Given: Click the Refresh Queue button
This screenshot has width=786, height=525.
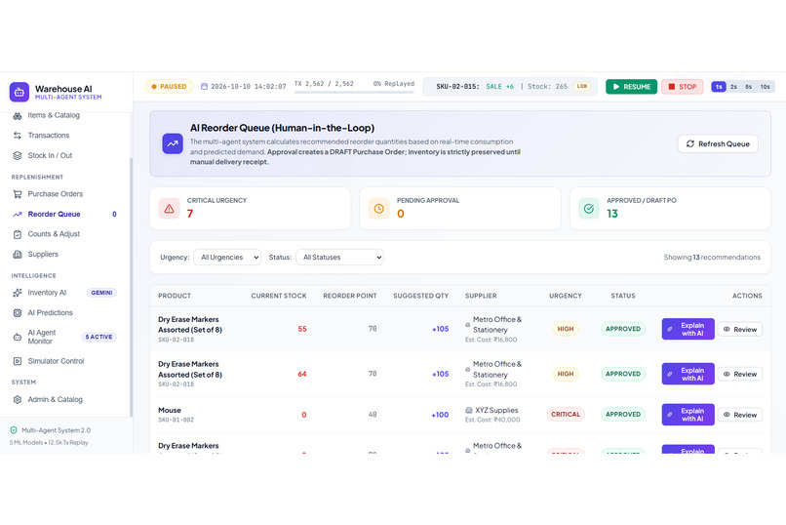Looking at the screenshot, I should pyautogui.click(x=718, y=143).
